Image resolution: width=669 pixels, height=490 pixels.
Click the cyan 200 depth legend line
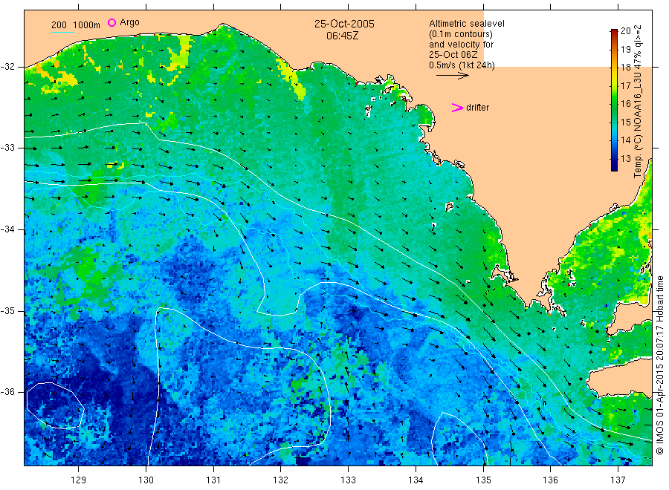[62, 32]
